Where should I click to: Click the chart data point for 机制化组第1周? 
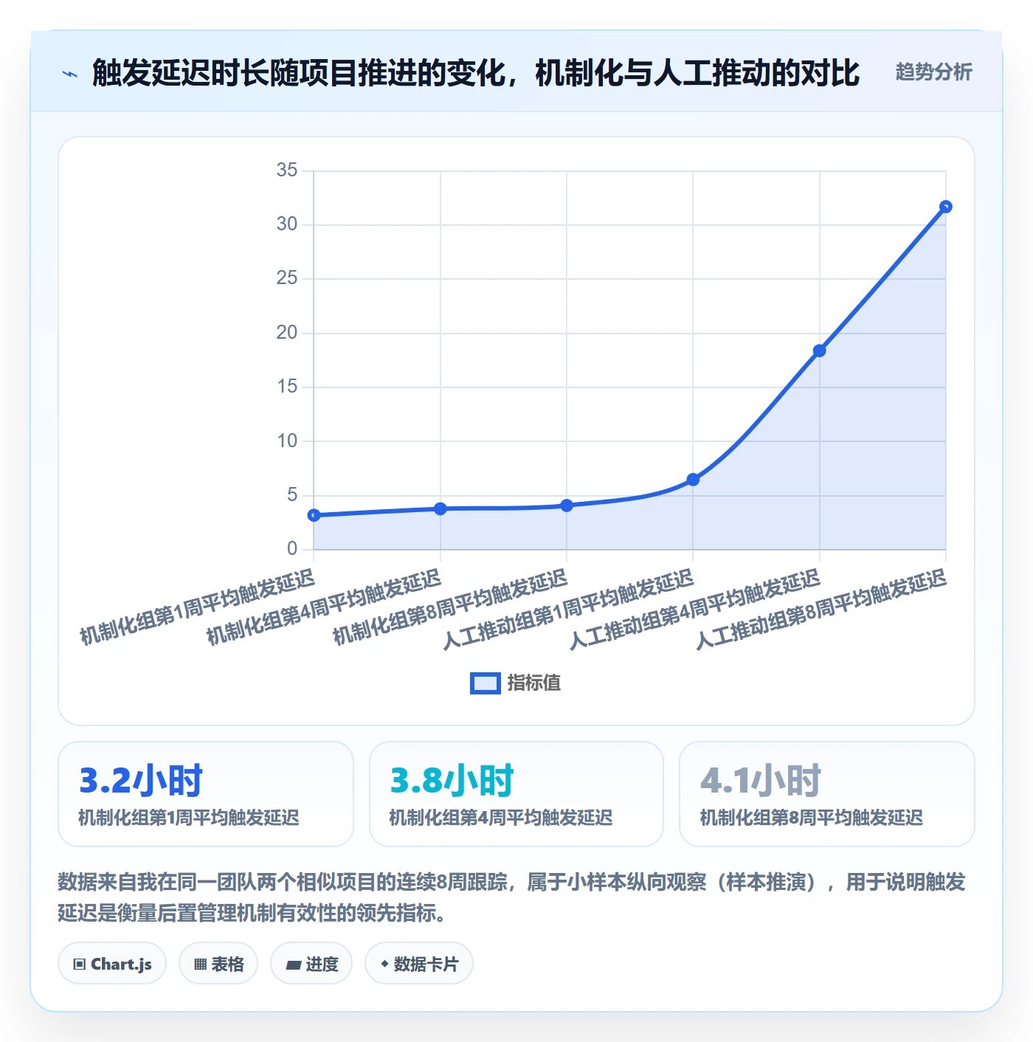click(x=314, y=515)
